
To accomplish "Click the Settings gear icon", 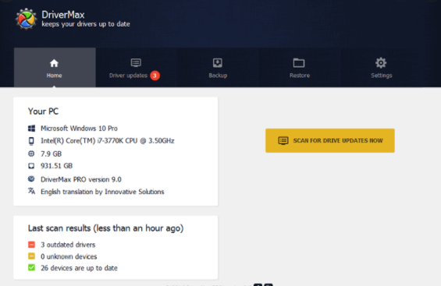I will [x=381, y=63].
